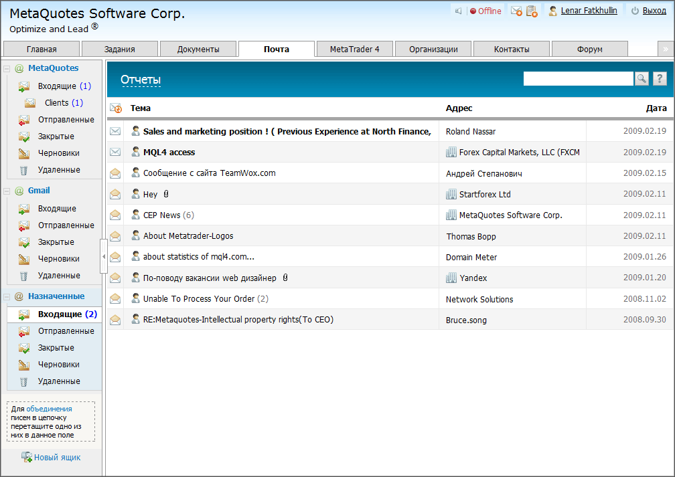675x477 pixels.
Task: Click the @ icon next to Gmail
Action: [x=19, y=191]
